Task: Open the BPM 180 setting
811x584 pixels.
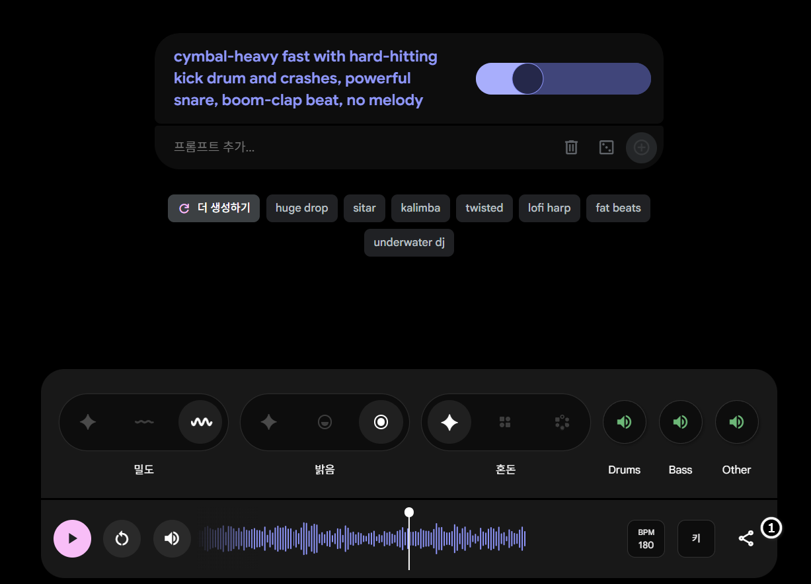Action: 646,538
